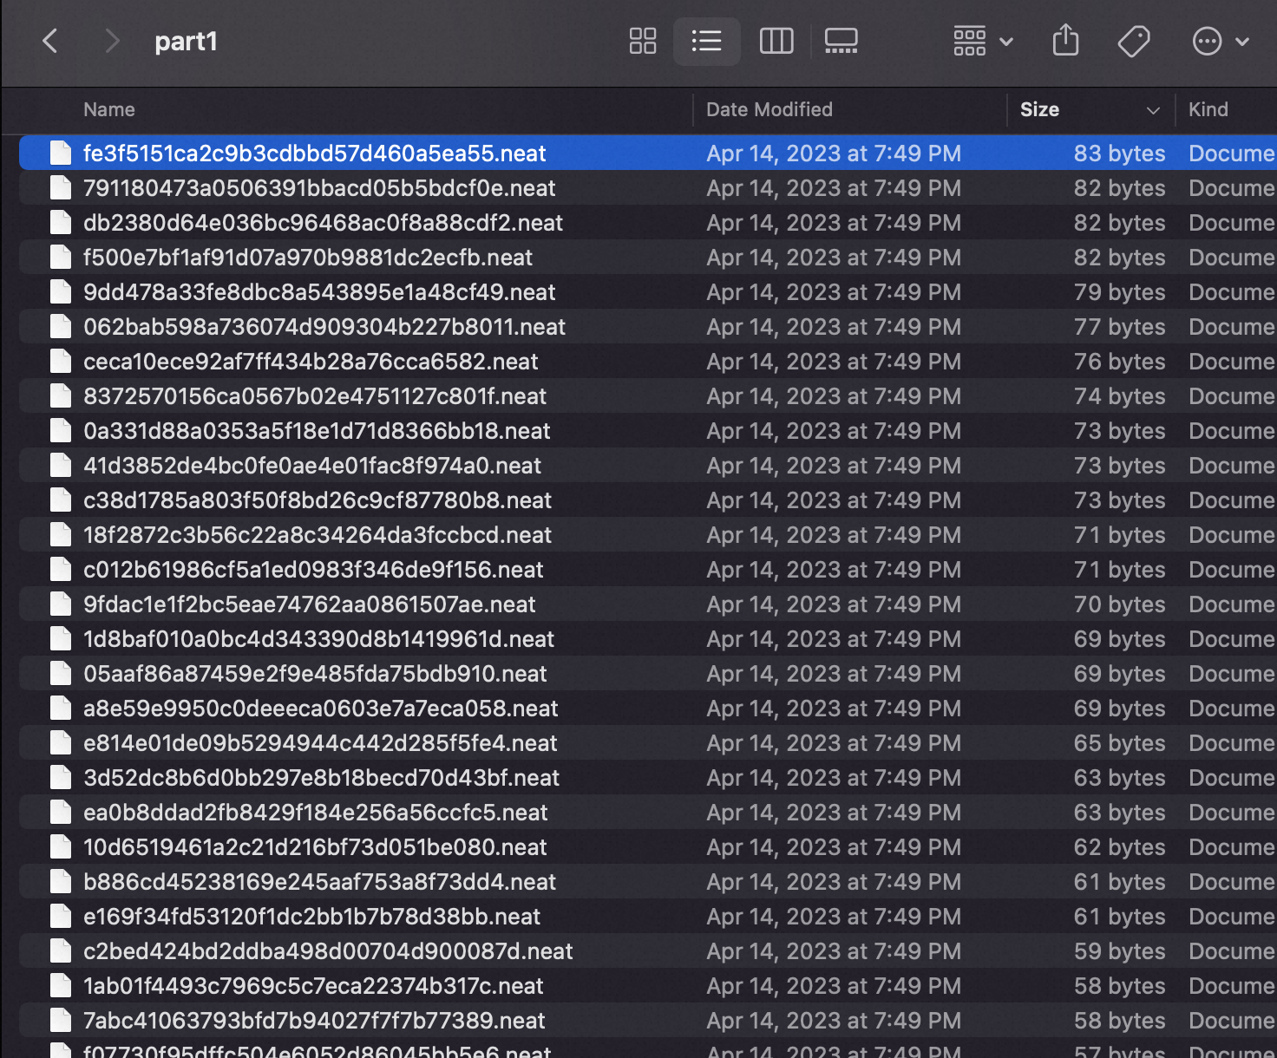Click the Share toolbar icon
Image resolution: width=1277 pixels, height=1058 pixels.
pyautogui.click(x=1065, y=41)
